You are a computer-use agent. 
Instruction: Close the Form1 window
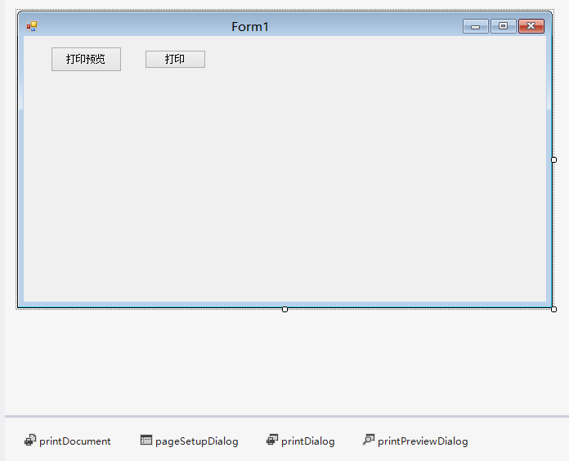click(531, 26)
